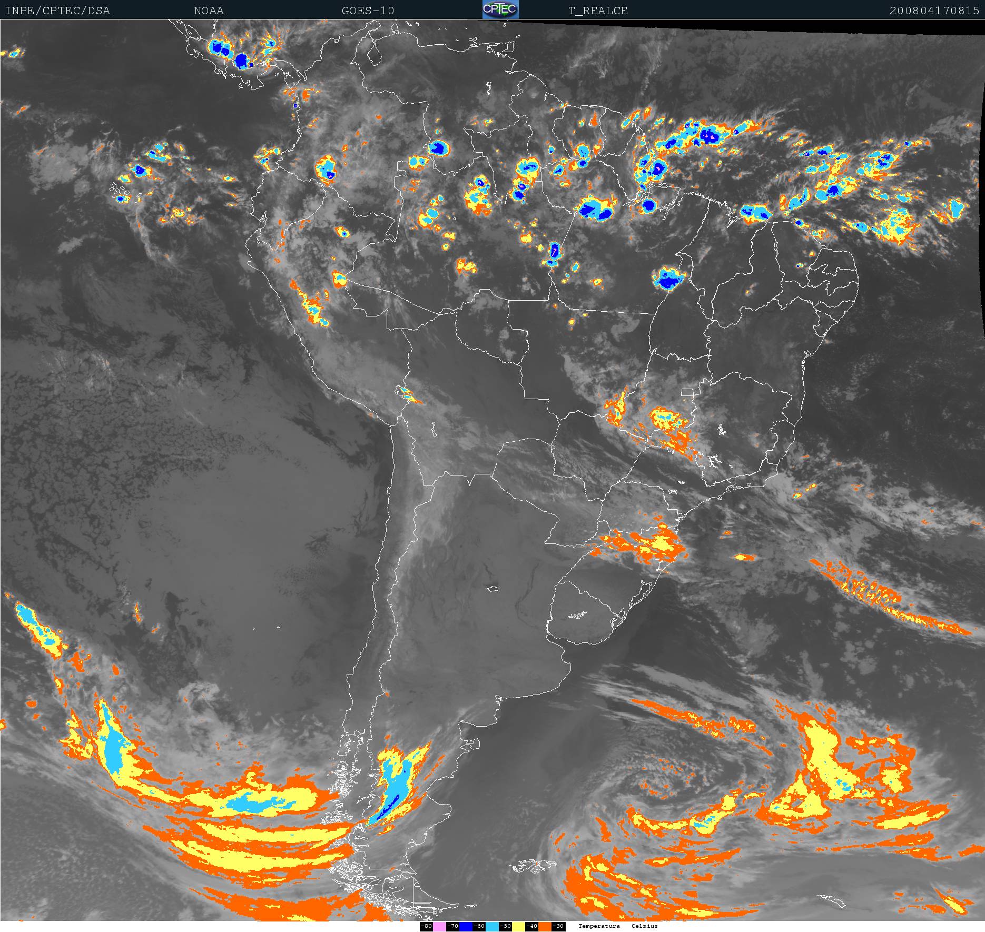985x932 pixels.
Task: Click the CPTEC logo in header
Action: 500,9
